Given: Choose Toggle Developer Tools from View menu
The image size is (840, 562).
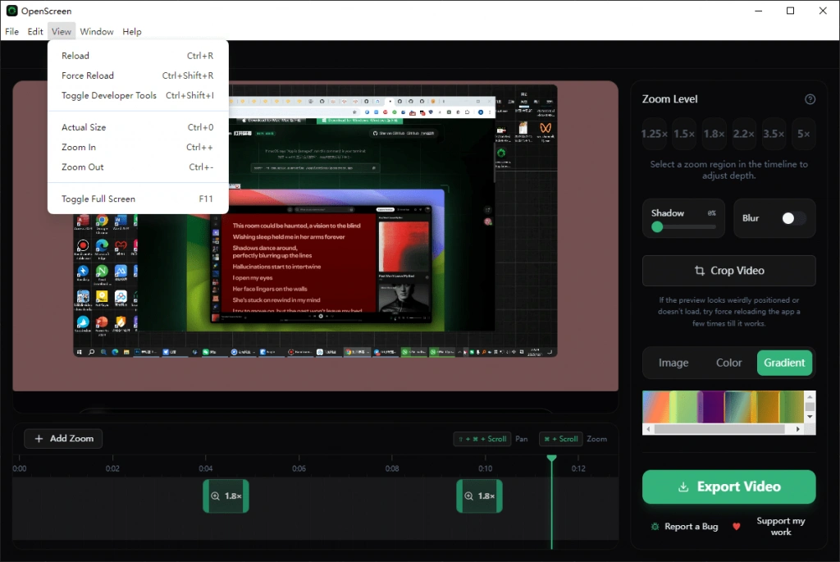Looking at the screenshot, I should tap(108, 95).
